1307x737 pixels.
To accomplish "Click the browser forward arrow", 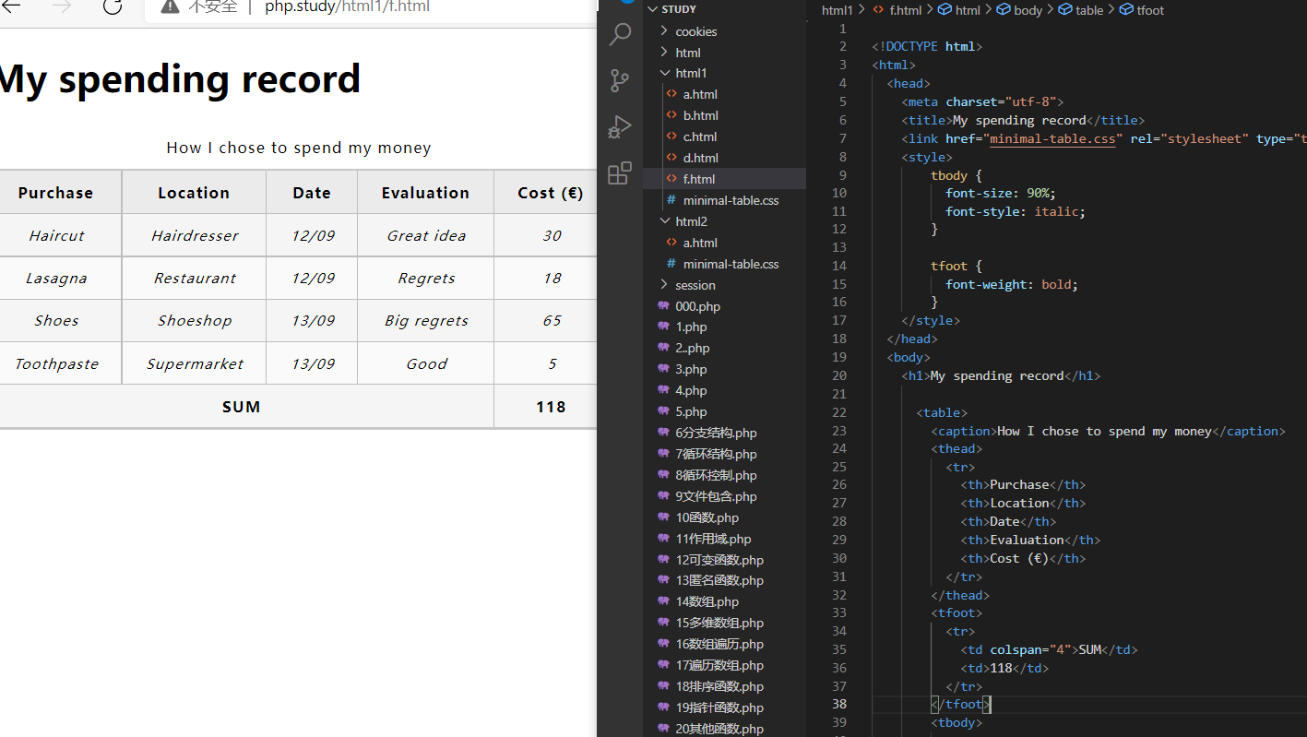I will click(x=62, y=6).
